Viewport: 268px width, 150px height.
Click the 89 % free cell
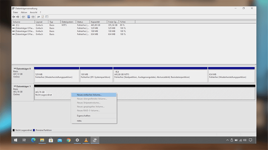[x=122, y=25]
